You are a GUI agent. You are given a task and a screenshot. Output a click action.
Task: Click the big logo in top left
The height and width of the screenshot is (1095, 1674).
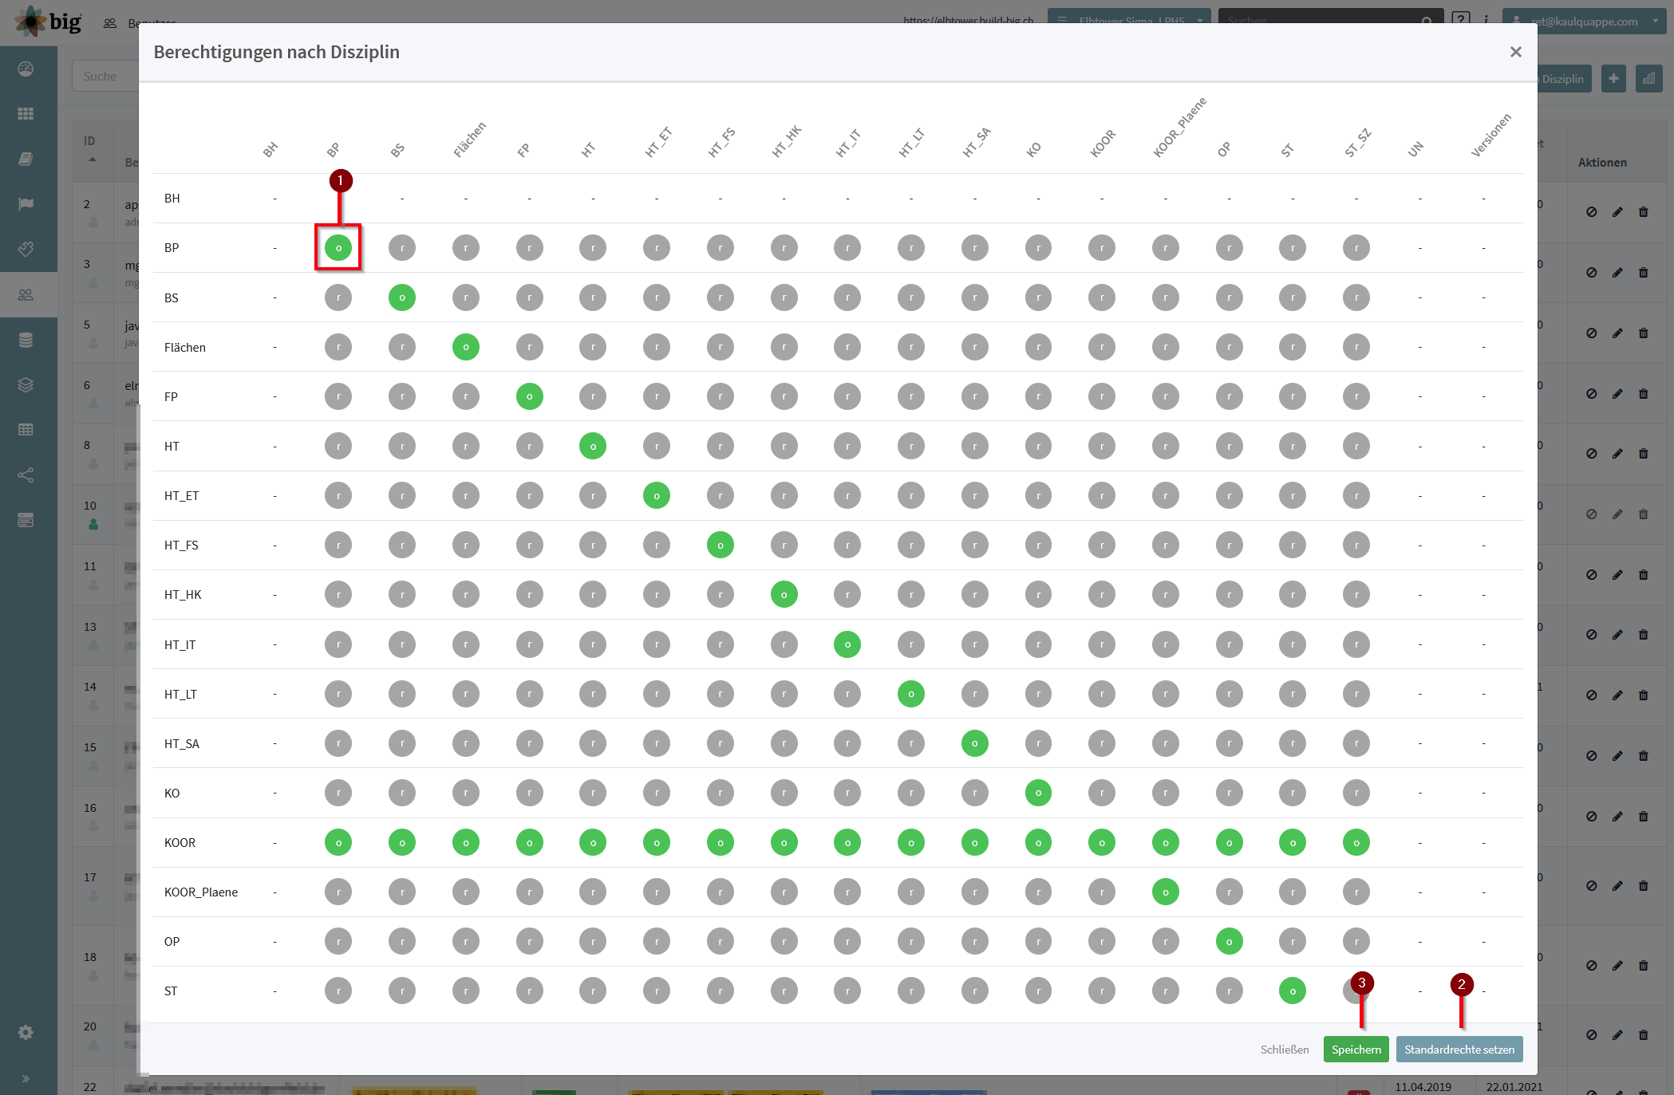click(48, 21)
